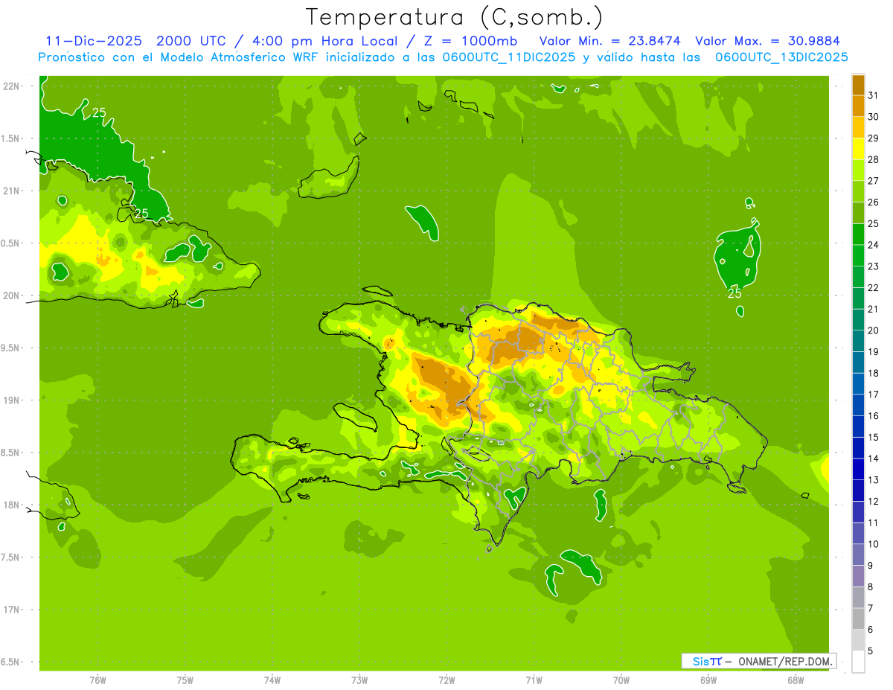Click "Valor Min. = 23.8474" text
This screenshot has width=893, height=690.
[x=610, y=41]
